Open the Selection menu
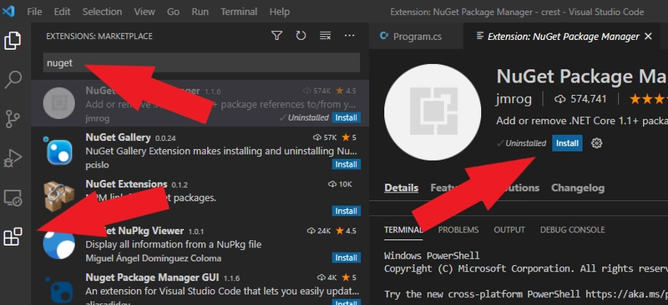The width and height of the screenshot is (668, 305). pos(102,12)
